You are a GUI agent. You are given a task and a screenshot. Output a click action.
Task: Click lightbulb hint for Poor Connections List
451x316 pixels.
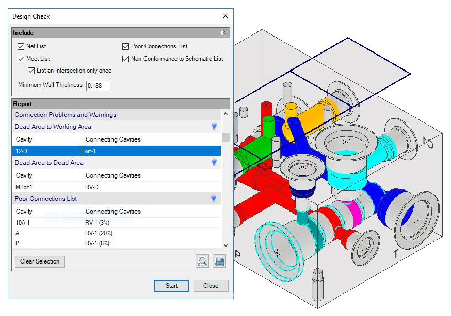pos(214,199)
